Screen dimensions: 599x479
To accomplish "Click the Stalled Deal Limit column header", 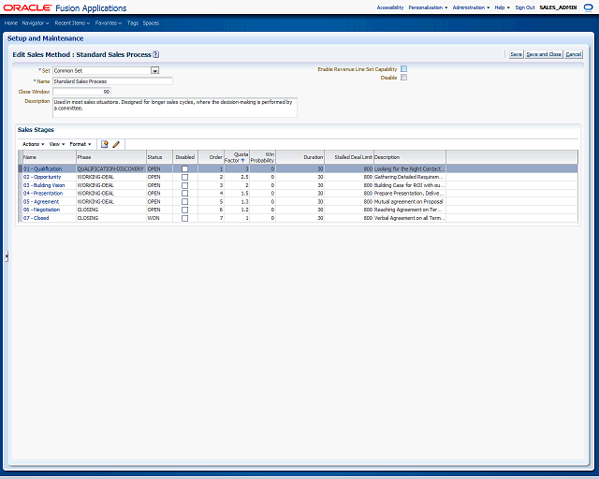I will point(349,157).
